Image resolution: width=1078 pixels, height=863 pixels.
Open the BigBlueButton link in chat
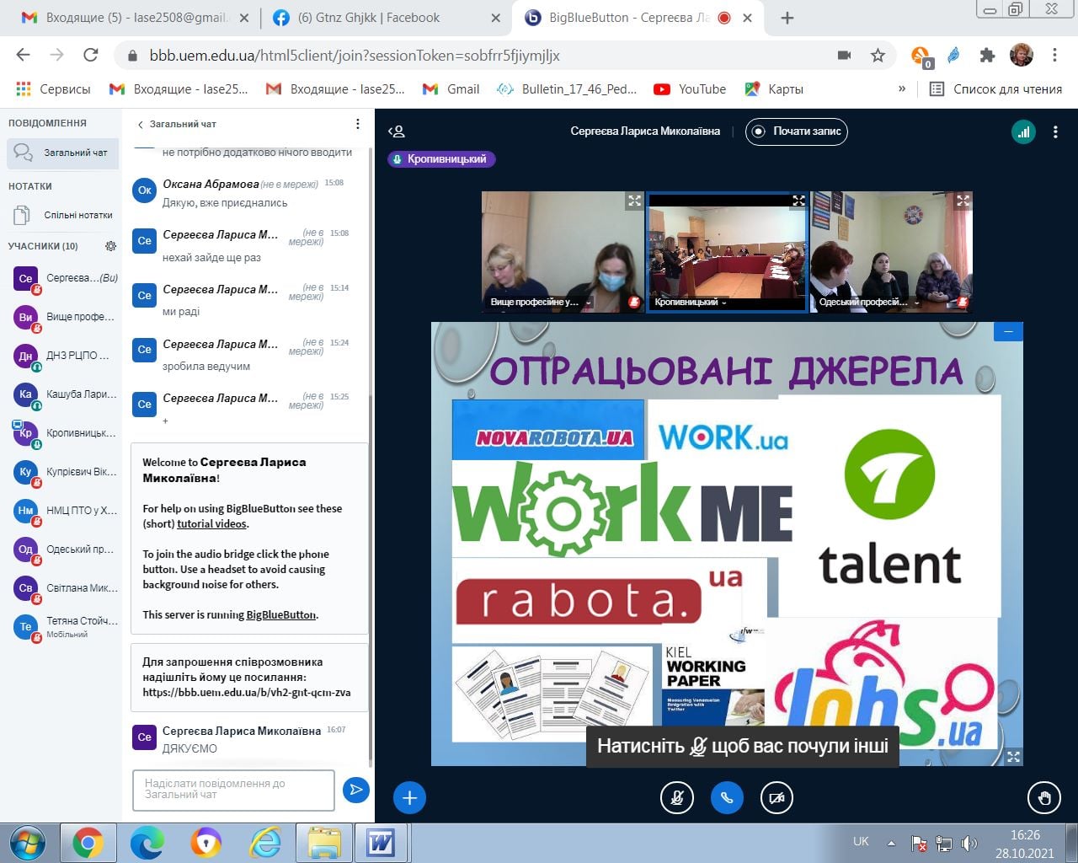(x=281, y=615)
